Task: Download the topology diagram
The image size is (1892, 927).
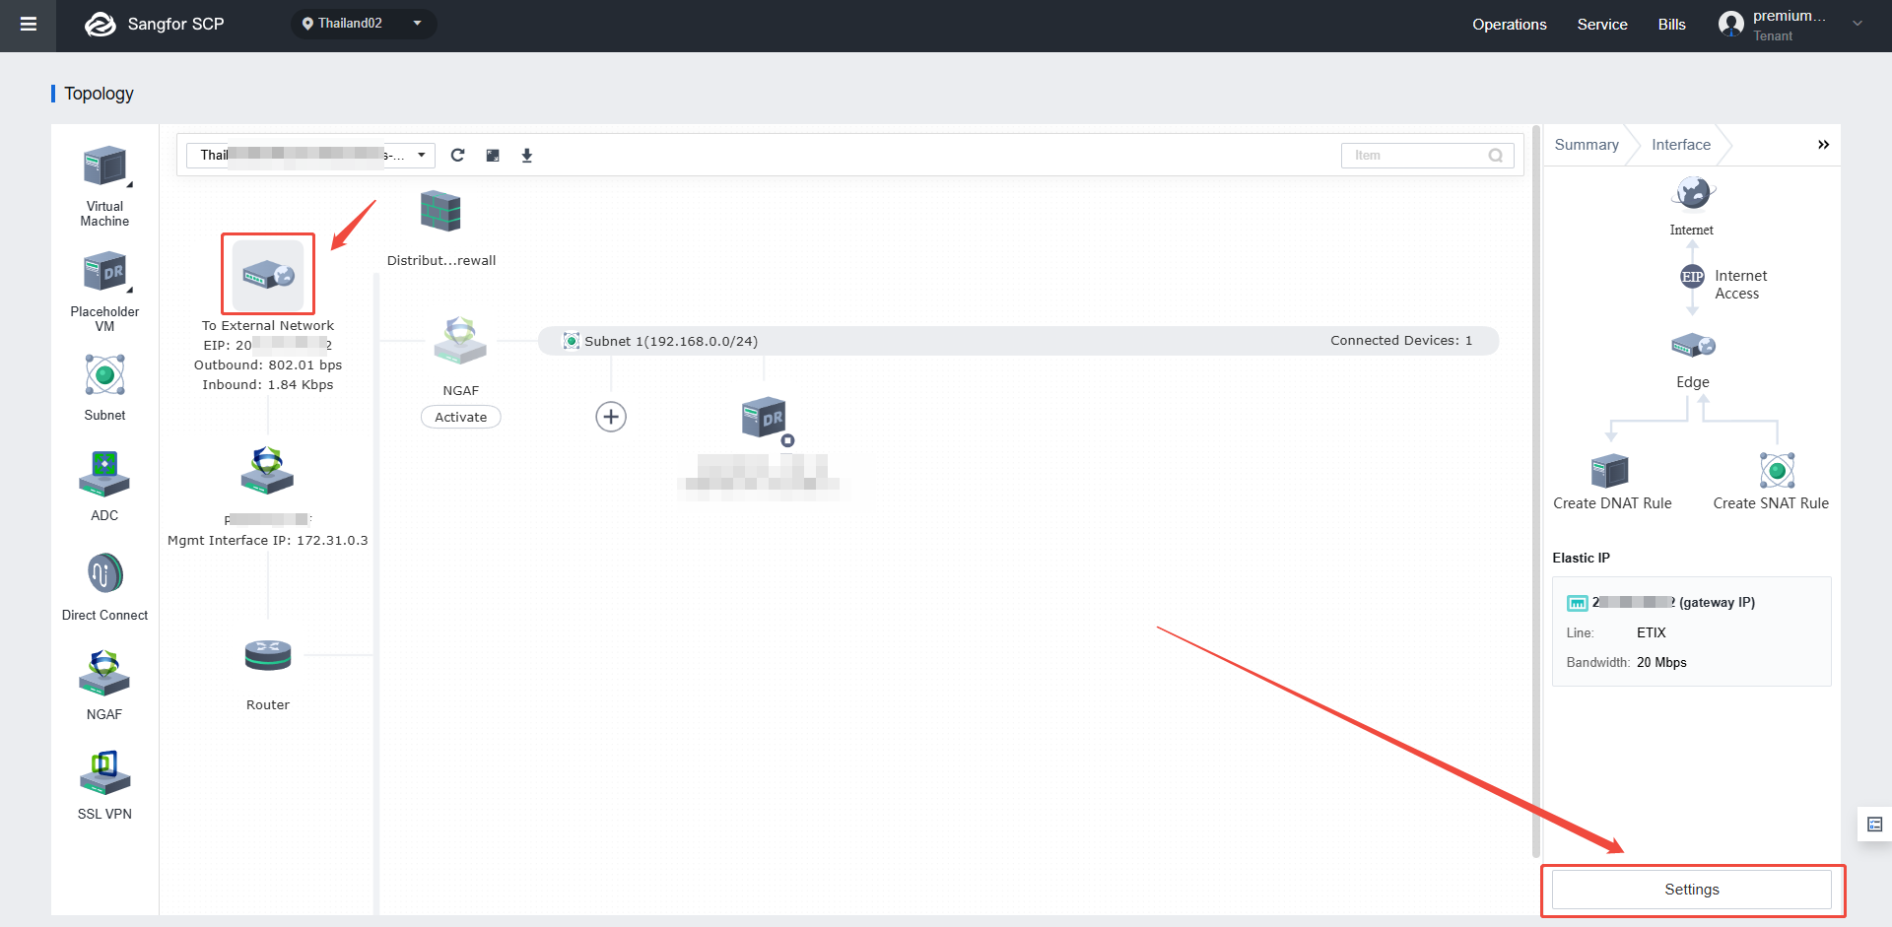Action: click(527, 156)
